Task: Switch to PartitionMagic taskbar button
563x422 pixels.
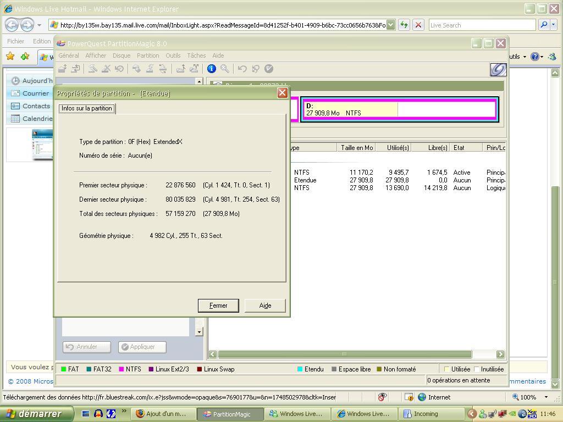Action: 231,414
